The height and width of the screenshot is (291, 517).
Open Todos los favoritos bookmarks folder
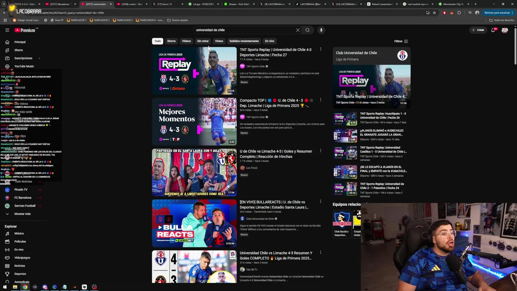coord(502,20)
